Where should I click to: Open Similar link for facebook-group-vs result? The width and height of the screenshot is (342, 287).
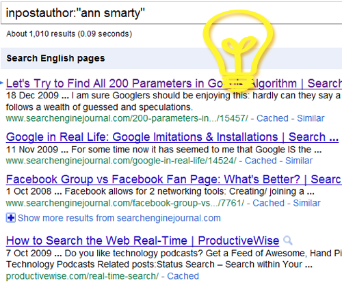click(306, 203)
